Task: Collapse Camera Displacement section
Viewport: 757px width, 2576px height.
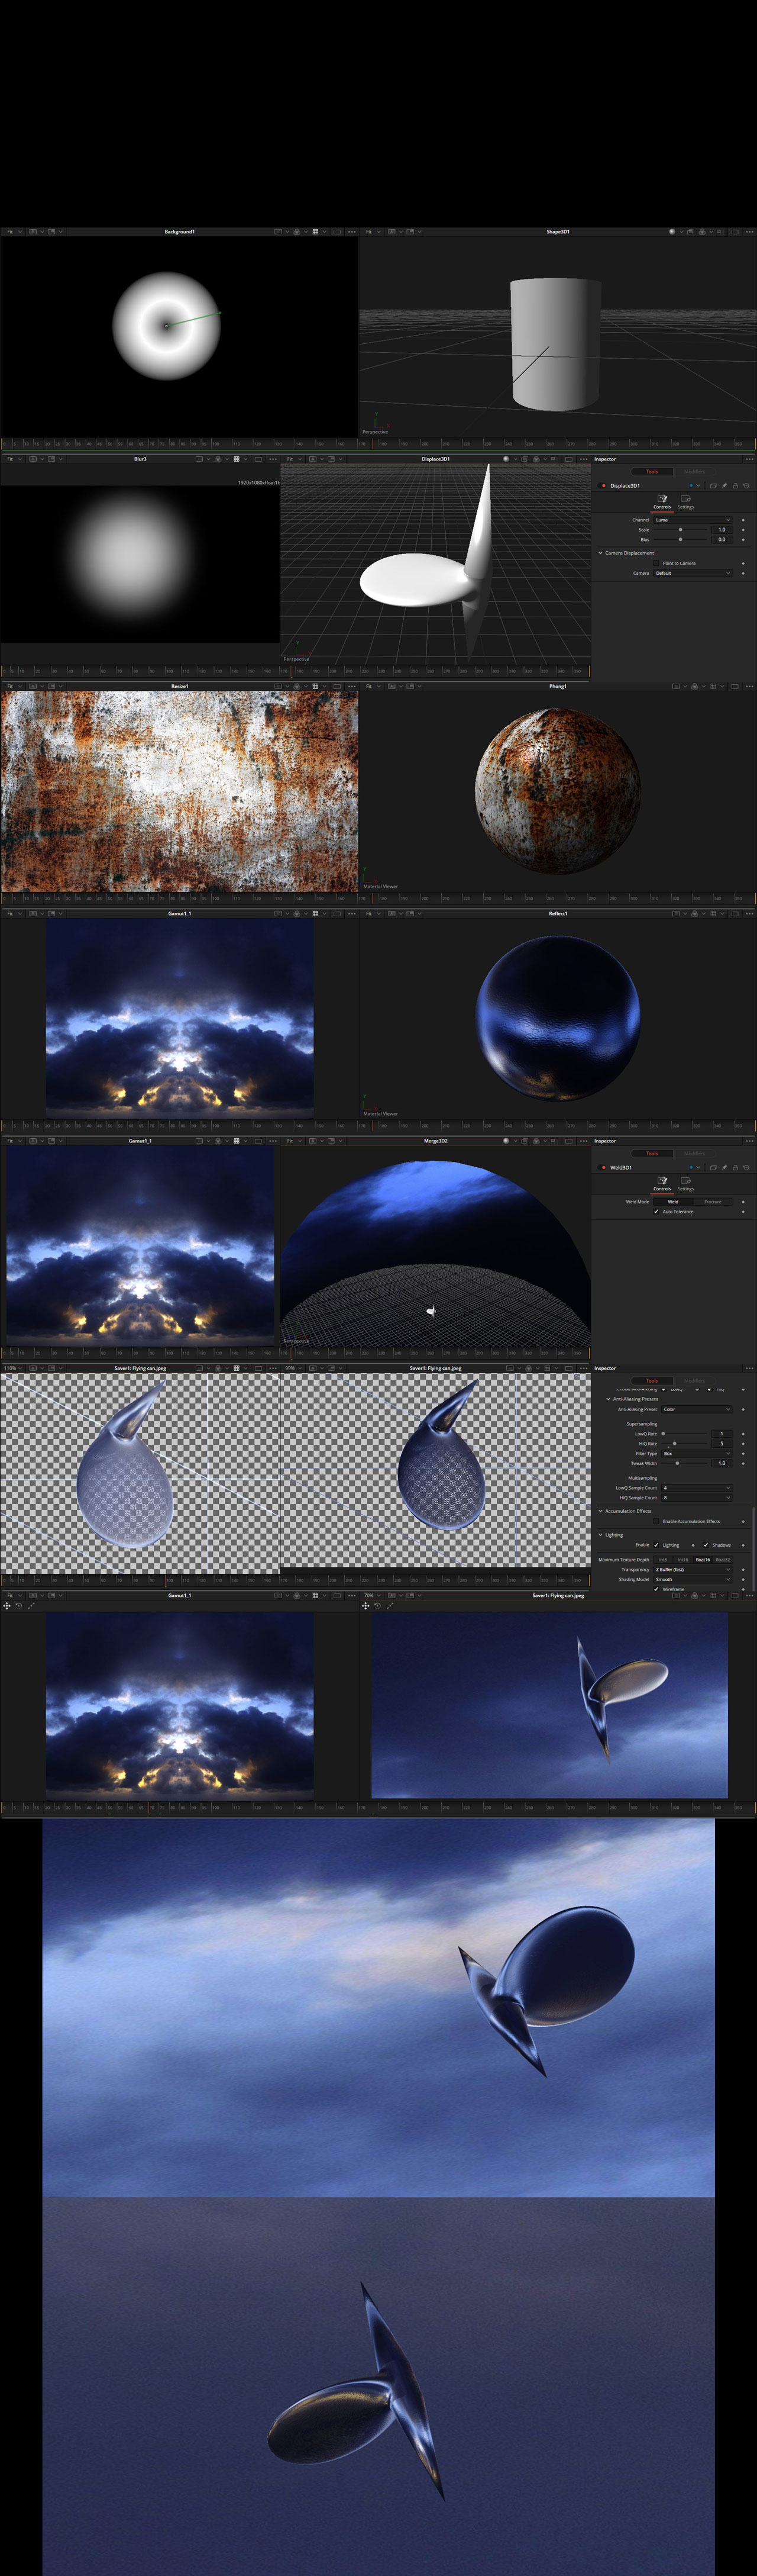Action: pos(600,553)
